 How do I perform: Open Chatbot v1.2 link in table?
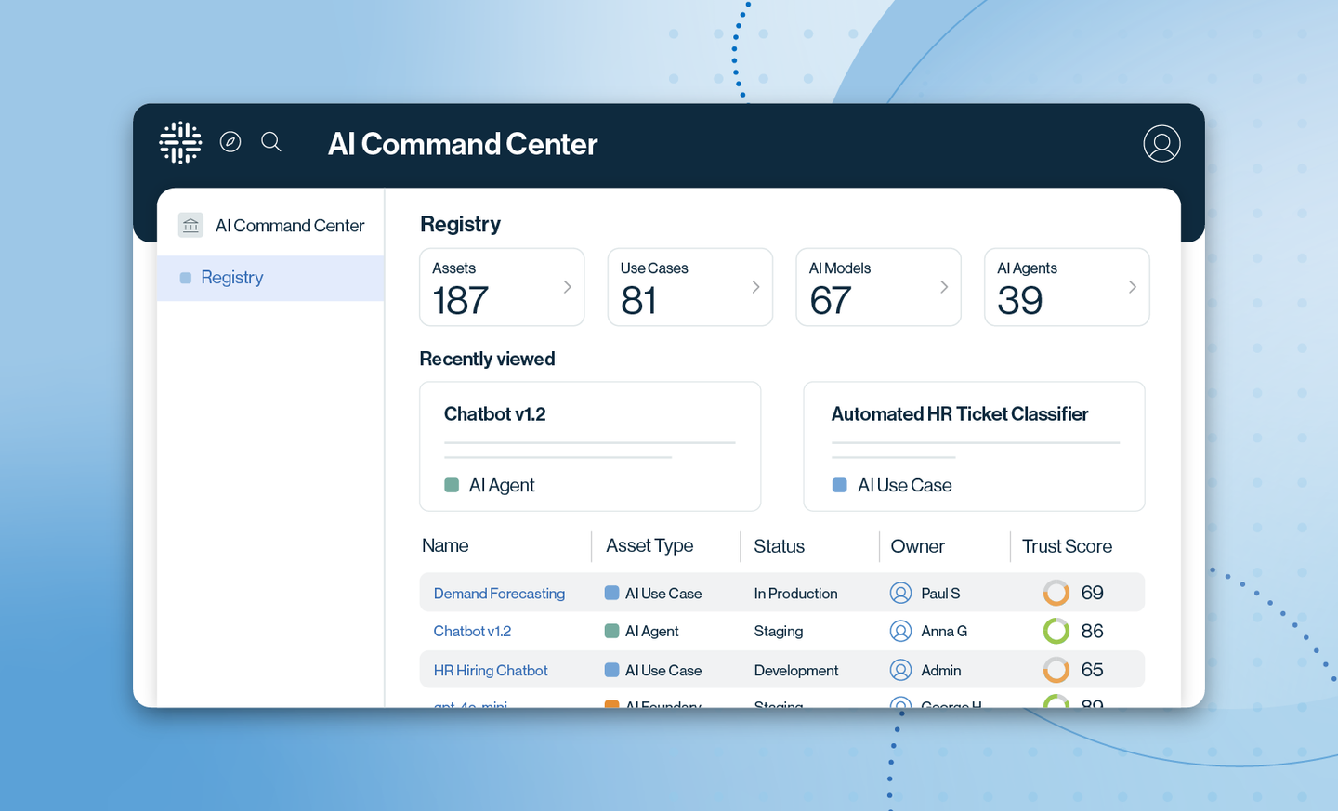(472, 632)
